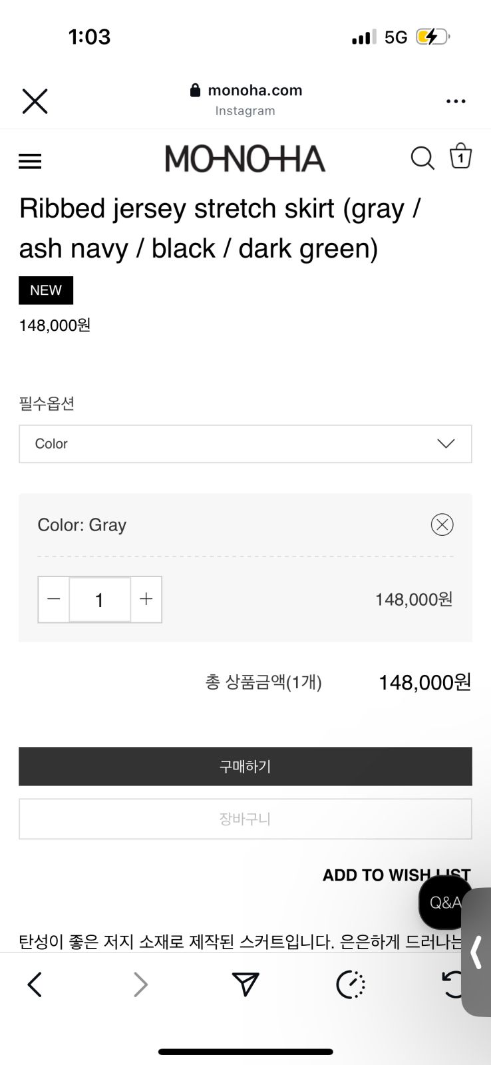491x1065 pixels.
Task: Share the page via paper plane icon
Action: click(245, 984)
